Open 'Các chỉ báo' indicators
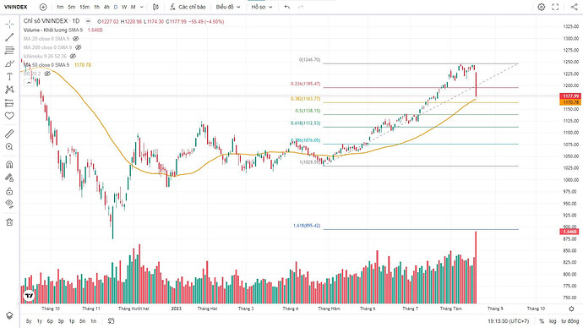The image size is (583, 328). click(188, 7)
